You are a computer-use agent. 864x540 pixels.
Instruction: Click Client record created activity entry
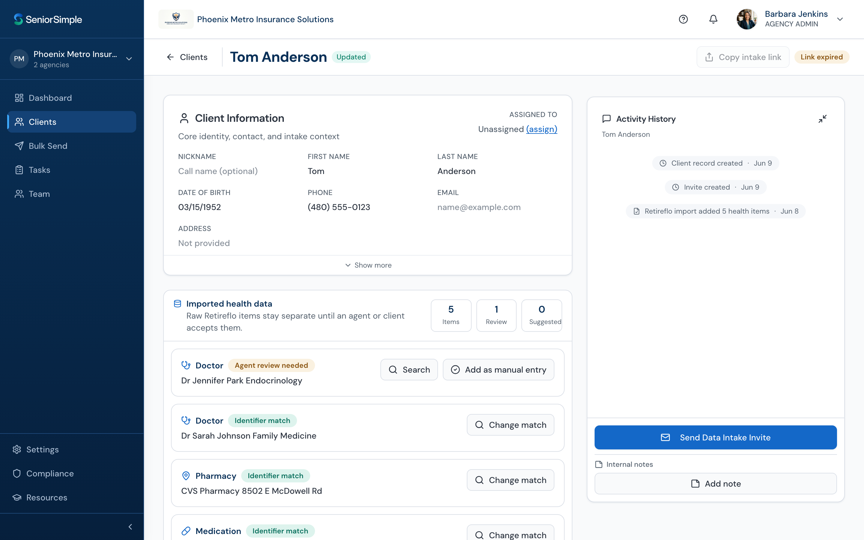click(715, 163)
